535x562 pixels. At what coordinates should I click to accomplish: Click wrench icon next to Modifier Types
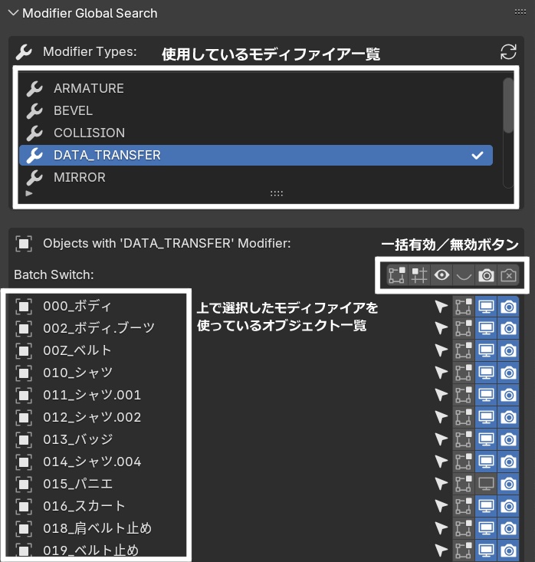coord(24,52)
